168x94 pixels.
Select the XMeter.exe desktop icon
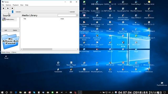149,70
